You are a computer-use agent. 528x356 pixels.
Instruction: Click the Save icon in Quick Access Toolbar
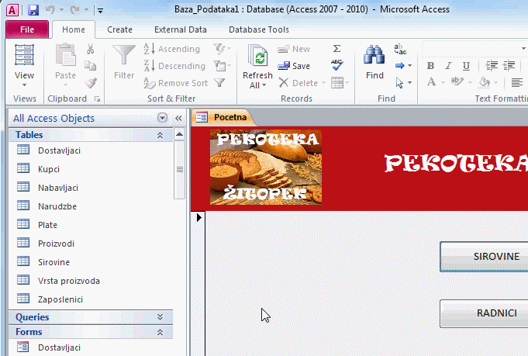click(33, 10)
